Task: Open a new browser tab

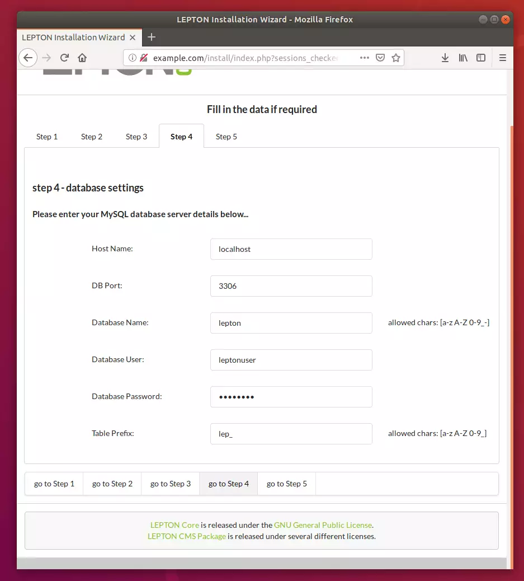Action: point(152,37)
